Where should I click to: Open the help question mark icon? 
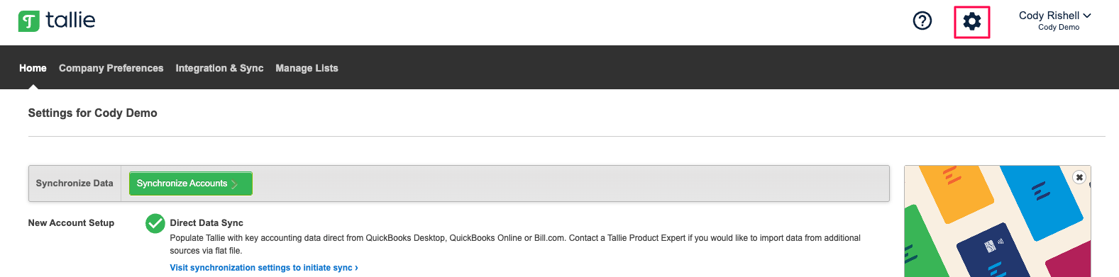[x=922, y=21]
